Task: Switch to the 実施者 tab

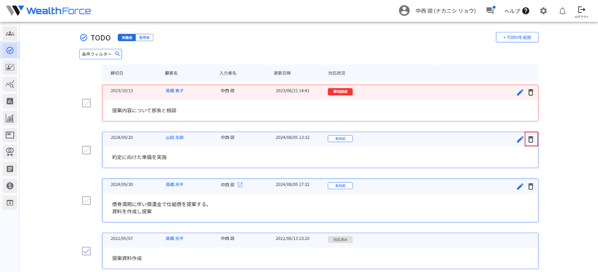Action: [127, 38]
